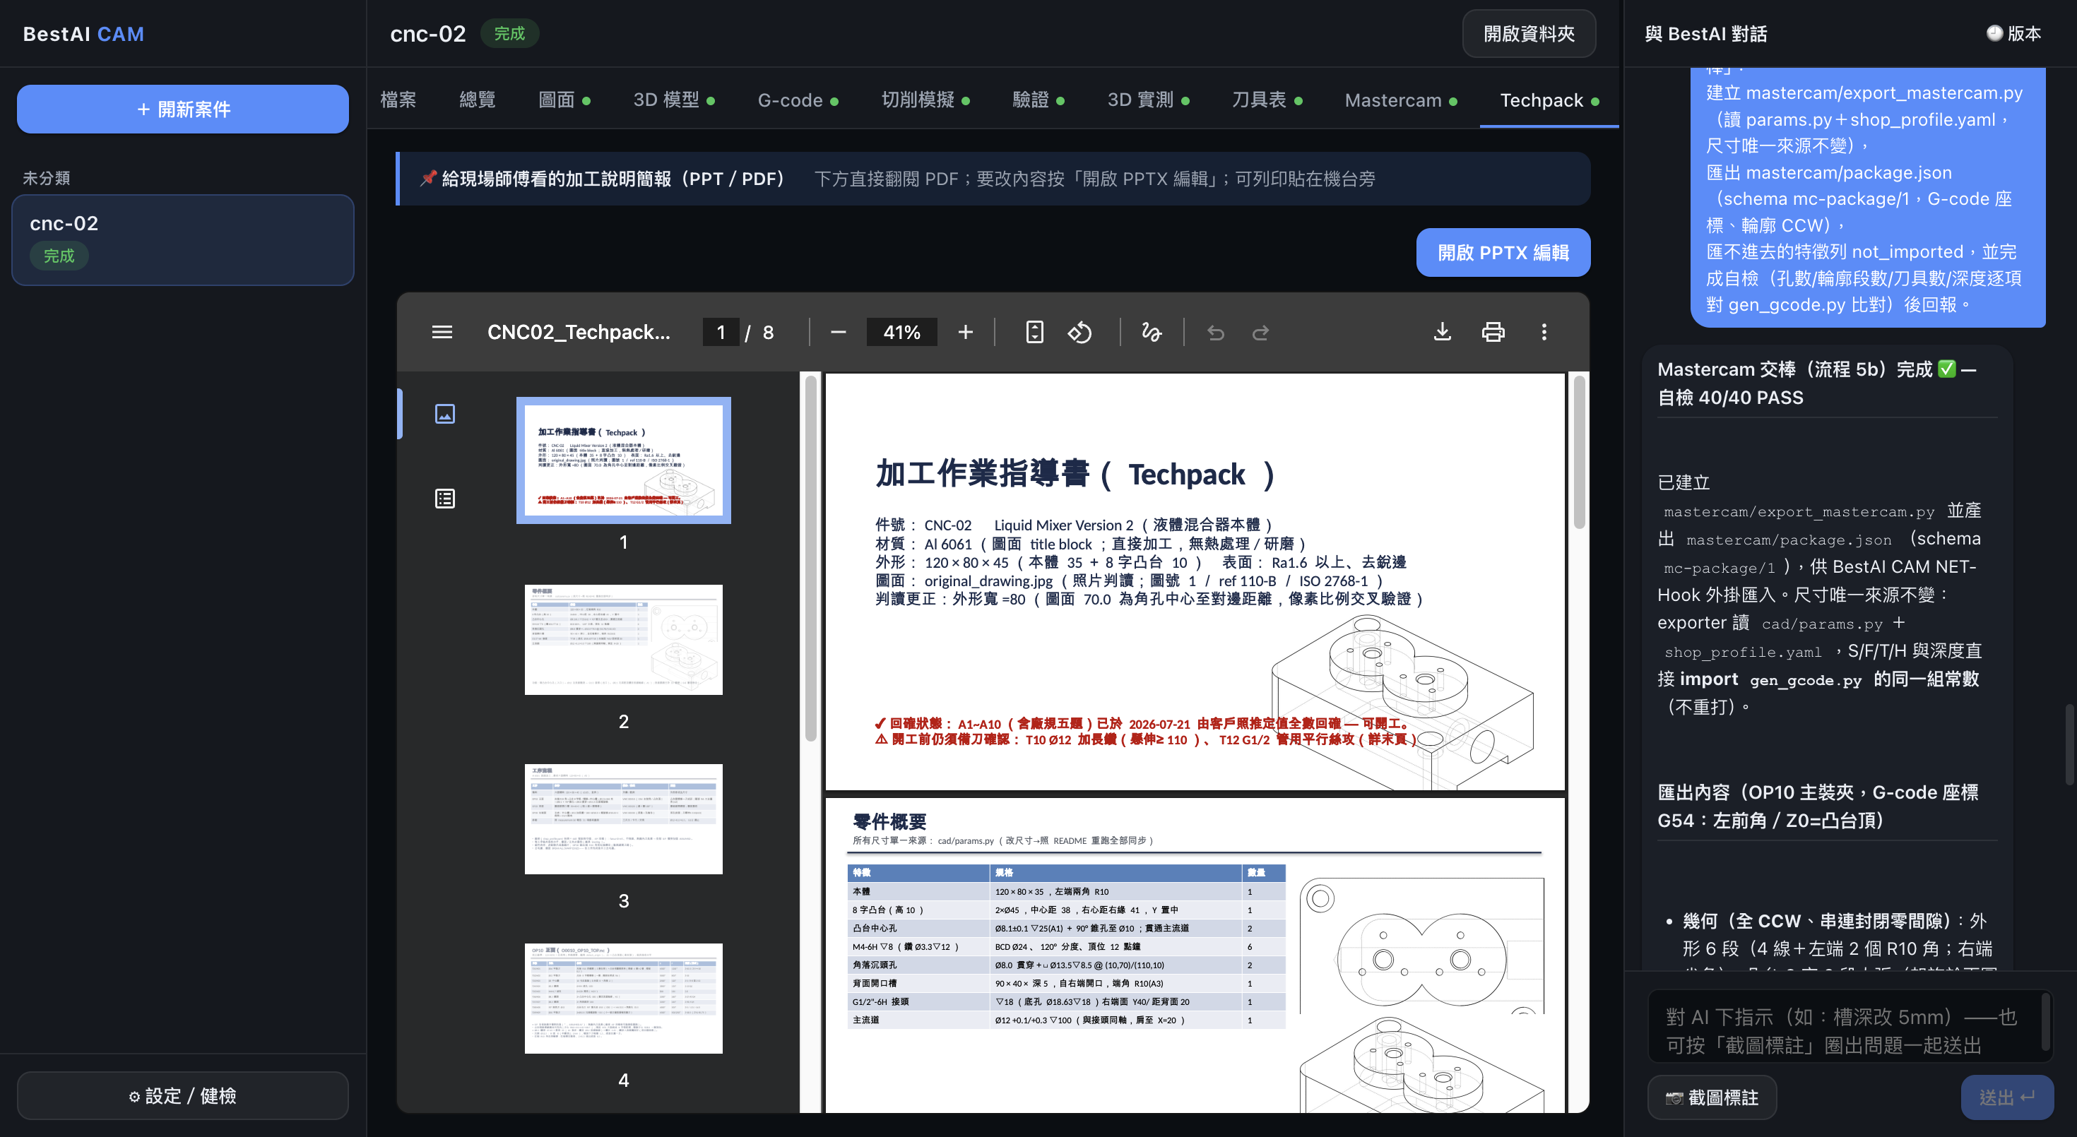Image resolution: width=2077 pixels, height=1137 pixels.
Task: Open the G-code tab
Action: [x=798, y=100]
